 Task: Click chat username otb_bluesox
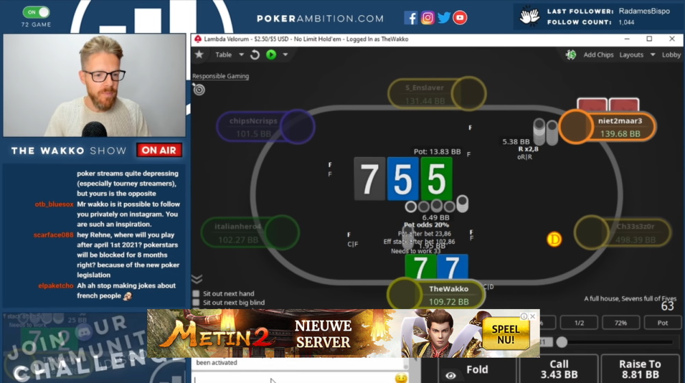pos(54,204)
